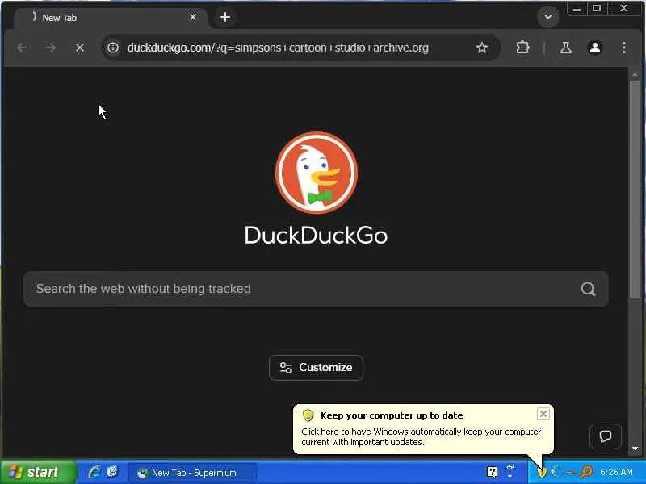Image resolution: width=646 pixels, height=484 pixels.
Task: Expand the tab search dropdown arrow
Action: pos(548,17)
